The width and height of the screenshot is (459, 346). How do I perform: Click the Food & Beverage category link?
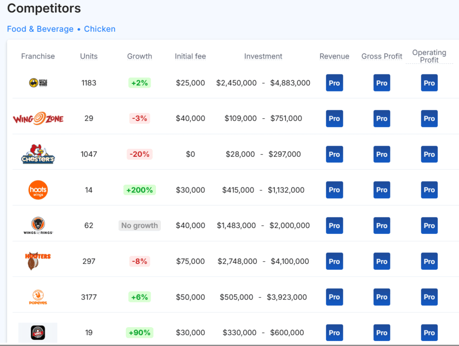[x=40, y=29]
